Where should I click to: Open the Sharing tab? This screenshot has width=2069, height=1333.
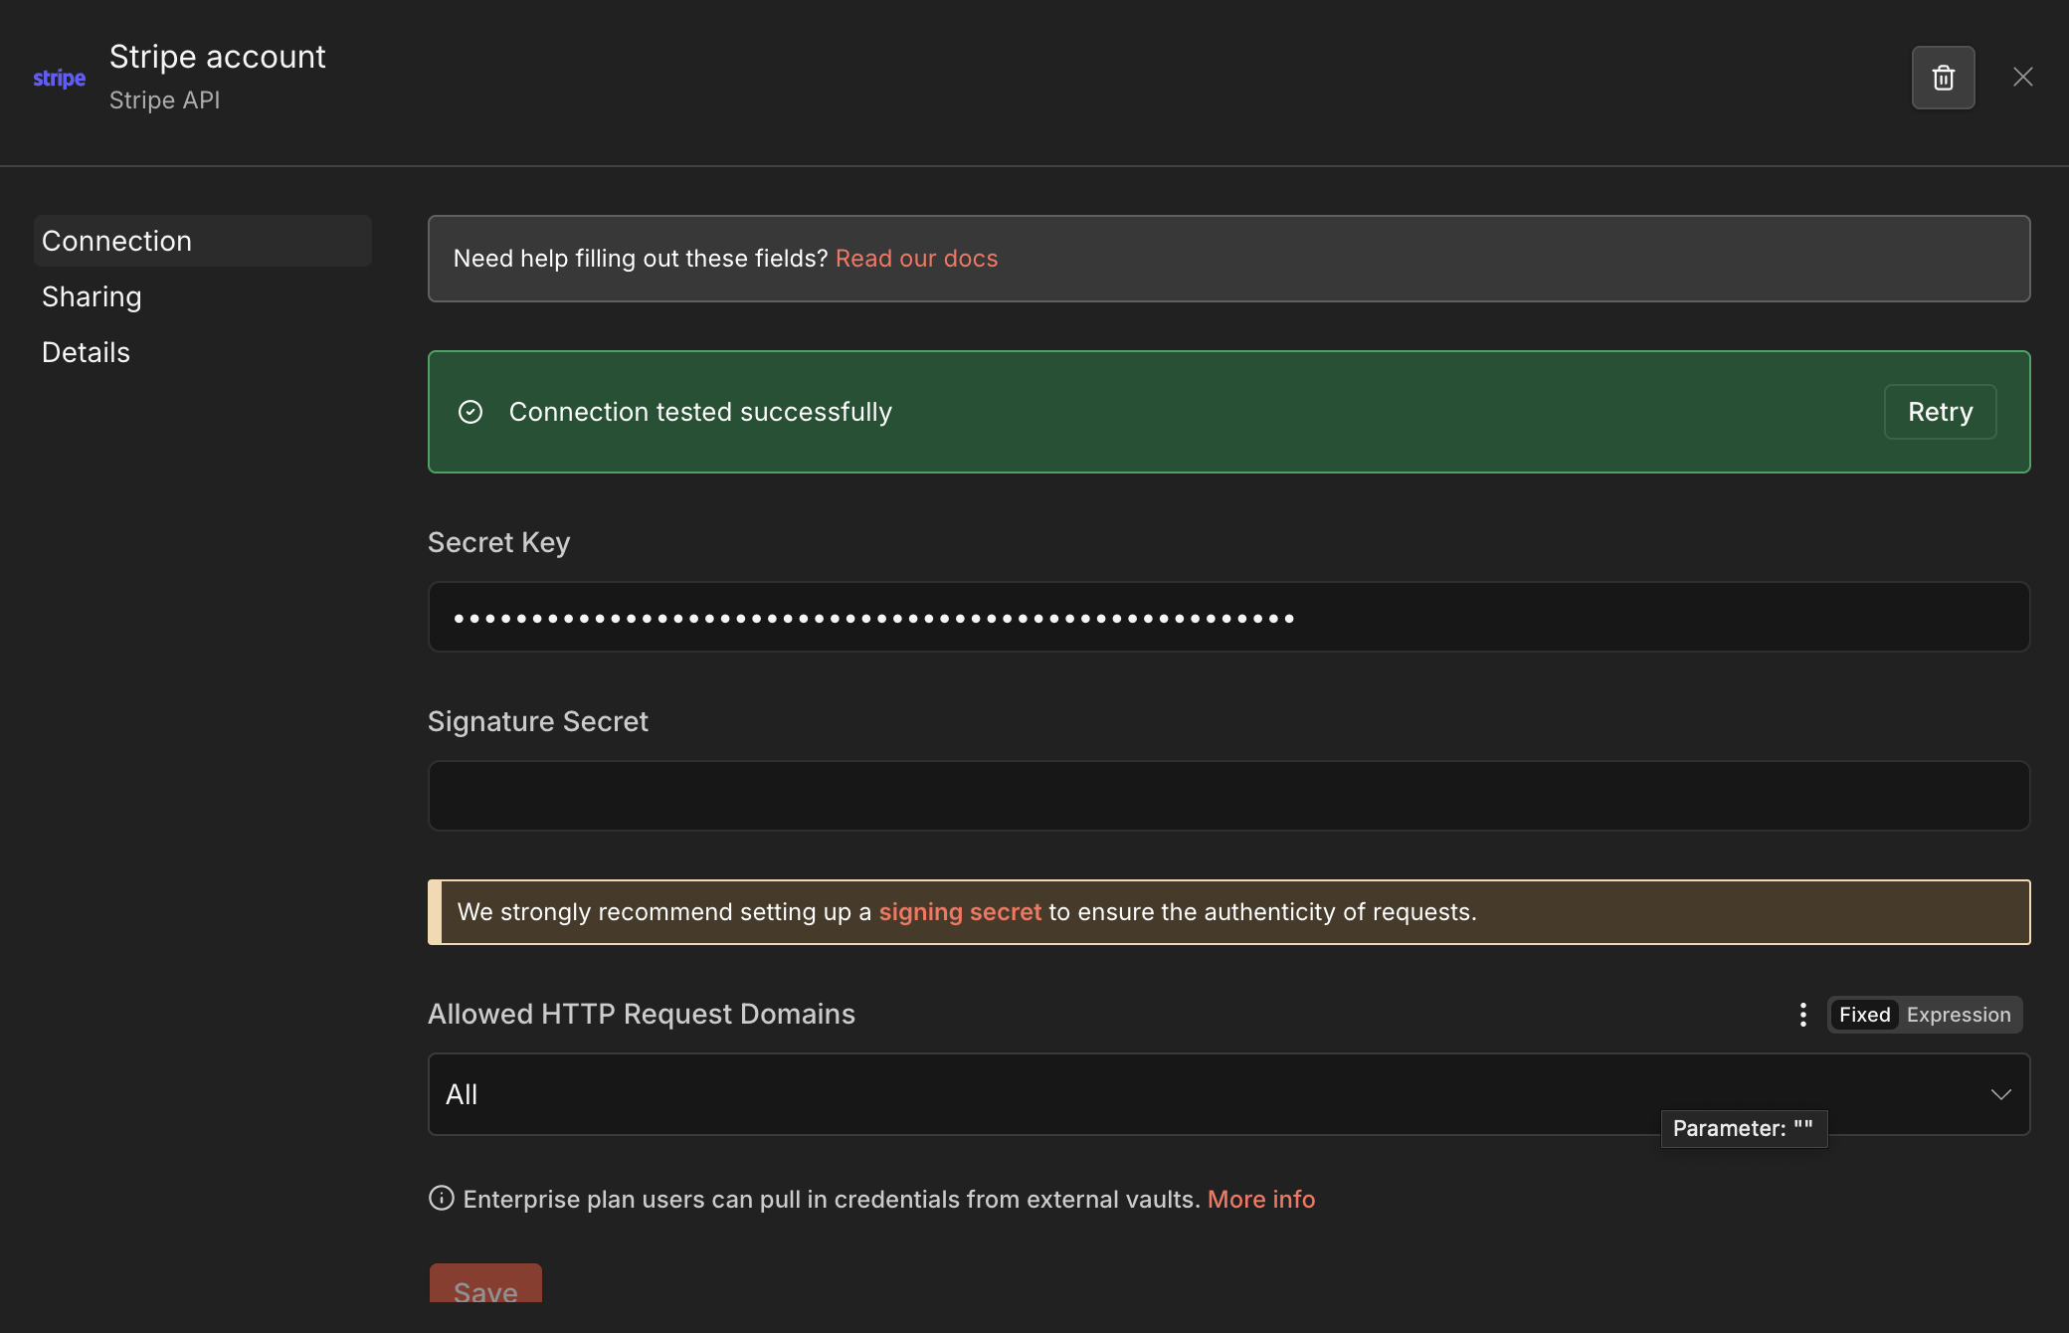(x=203, y=296)
